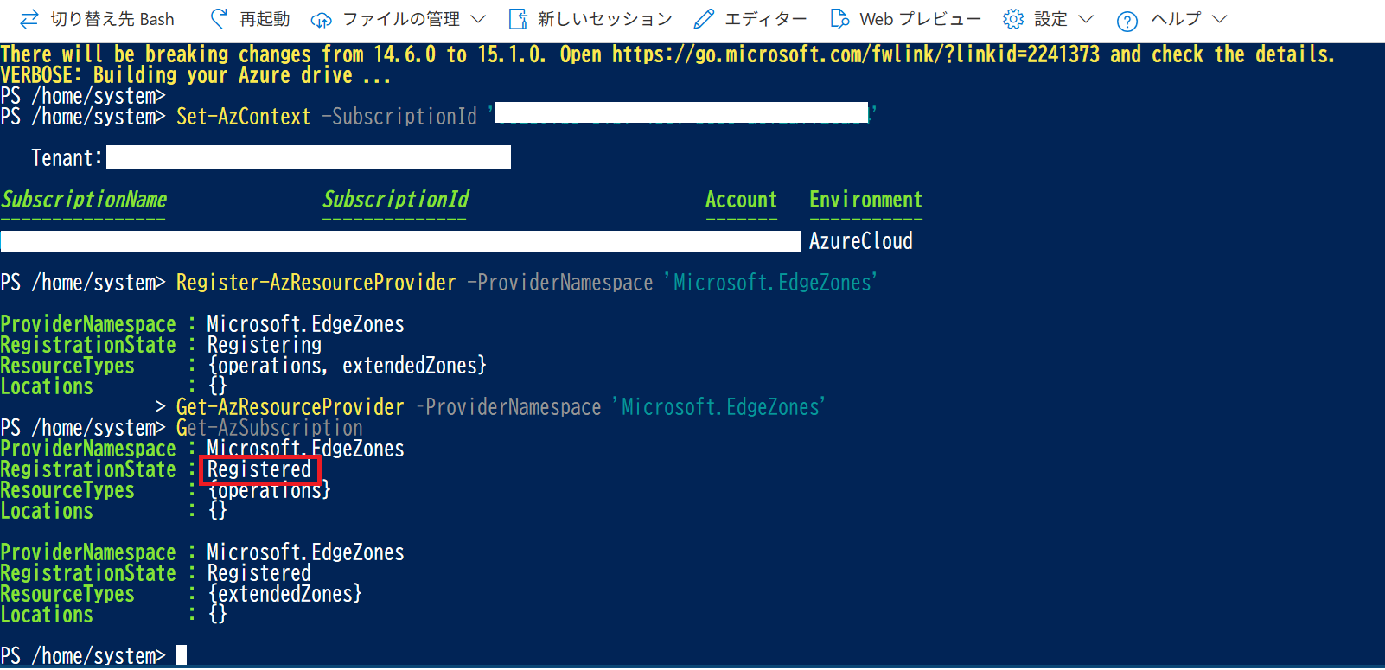Open the editor via the pencil icon
This screenshot has width=1385, height=670.
coord(705,19)
